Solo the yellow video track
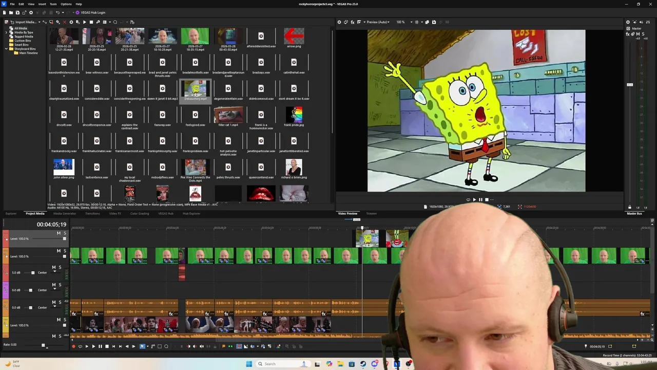The width and height of the screenshot is (657, 370). click(x=65, y=320)
